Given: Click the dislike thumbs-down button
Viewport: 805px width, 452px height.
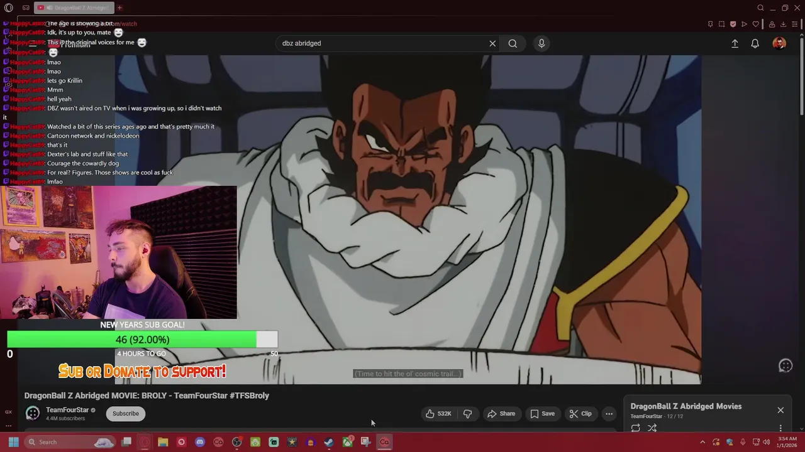Looking at the screenshot, I should click(468, 414).
